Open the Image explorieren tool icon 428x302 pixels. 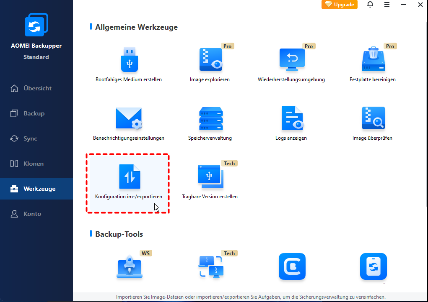click(x=211, y=60)
